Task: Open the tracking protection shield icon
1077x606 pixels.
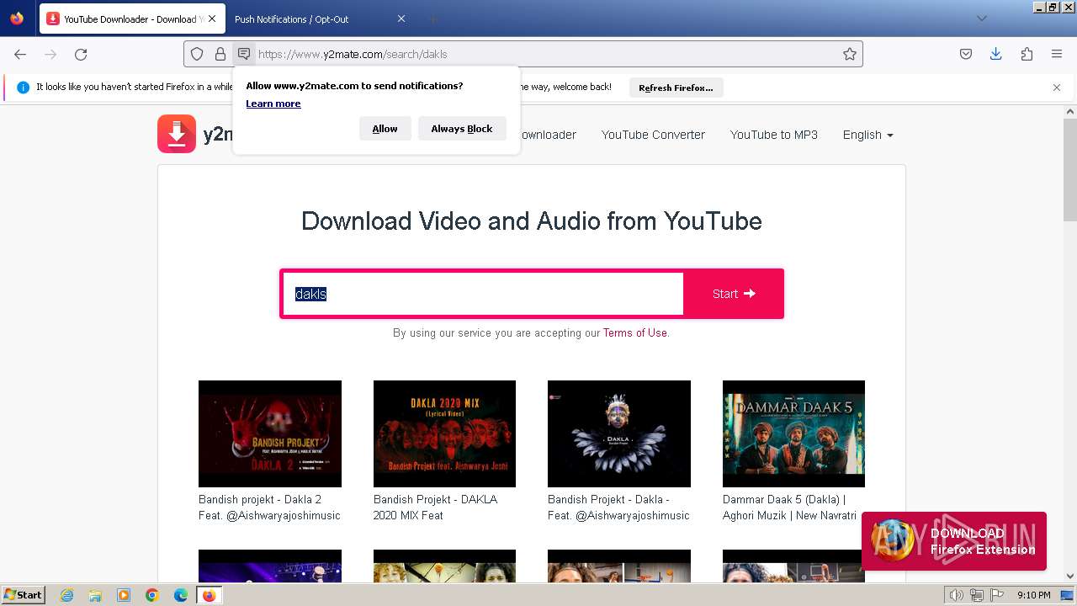Action: point(197,54)
